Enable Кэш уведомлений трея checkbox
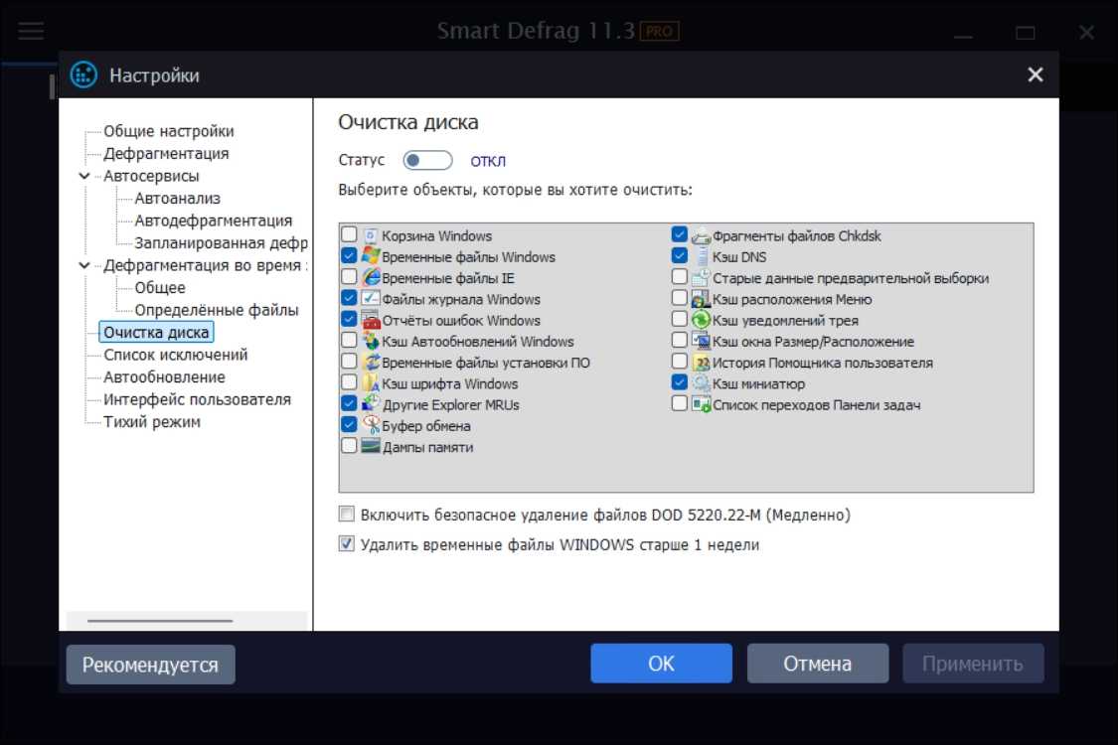1118x745 pixels. pyautogui.click(x=680, y=319)
